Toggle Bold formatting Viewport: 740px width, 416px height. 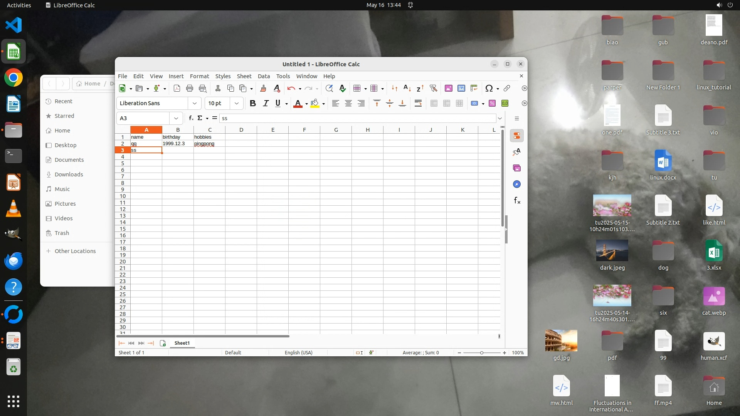click(253, 103)
